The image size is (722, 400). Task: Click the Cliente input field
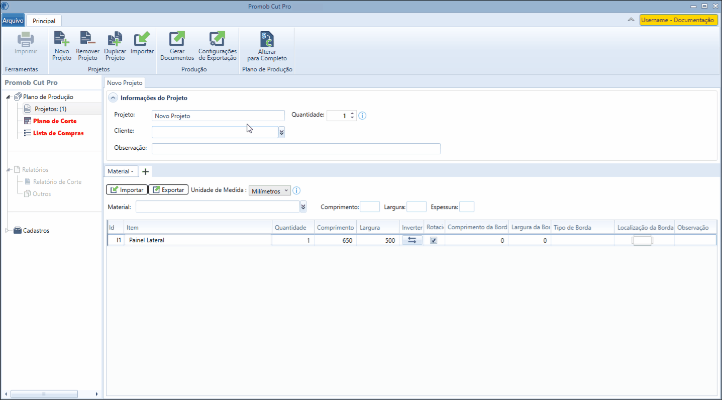tap(215, 132)
